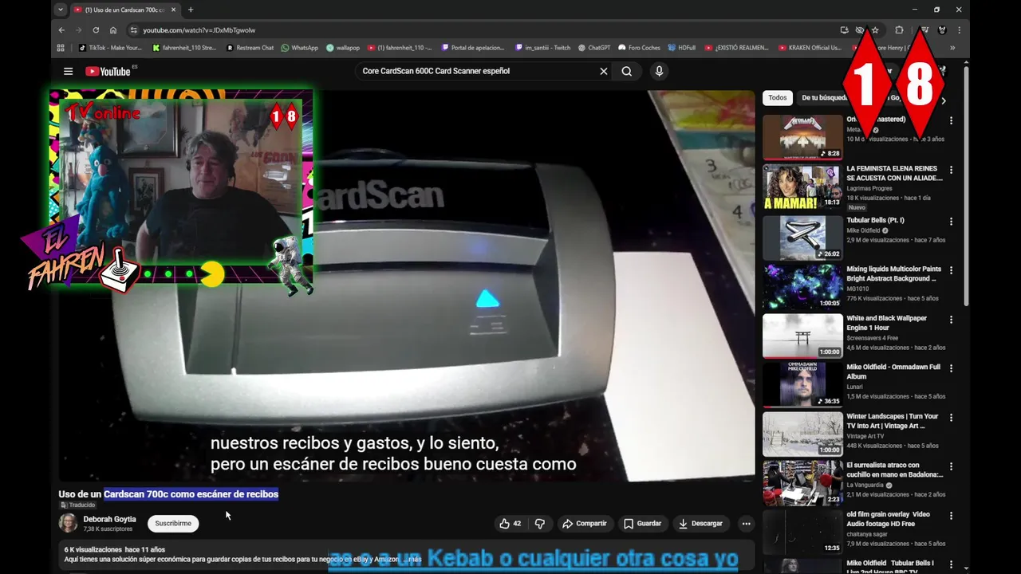Open Tubular Bells (Pt. I) video title

[875, 220]
